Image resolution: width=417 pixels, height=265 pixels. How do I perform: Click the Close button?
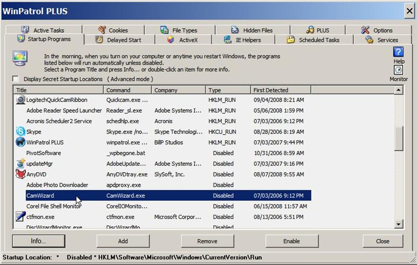pos(383,241)
